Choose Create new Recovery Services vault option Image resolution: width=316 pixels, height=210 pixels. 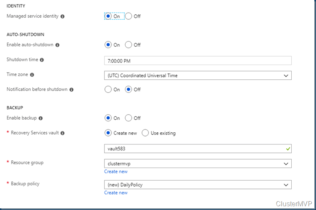pyautogui.click(x=108, y=133)
